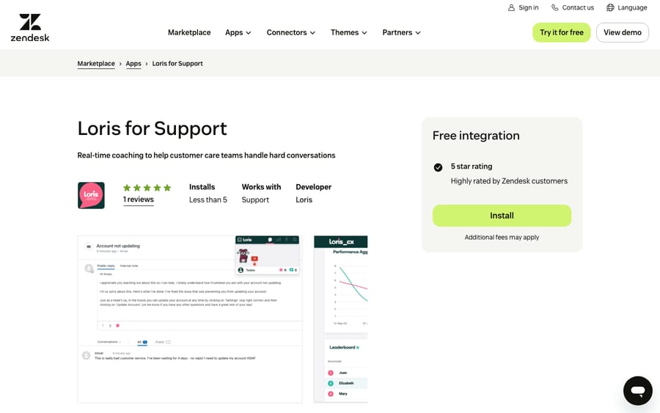The image size is (660, 413).
Task: Click Contact us link
Action: pyautogui.click(x=578, y=7)
